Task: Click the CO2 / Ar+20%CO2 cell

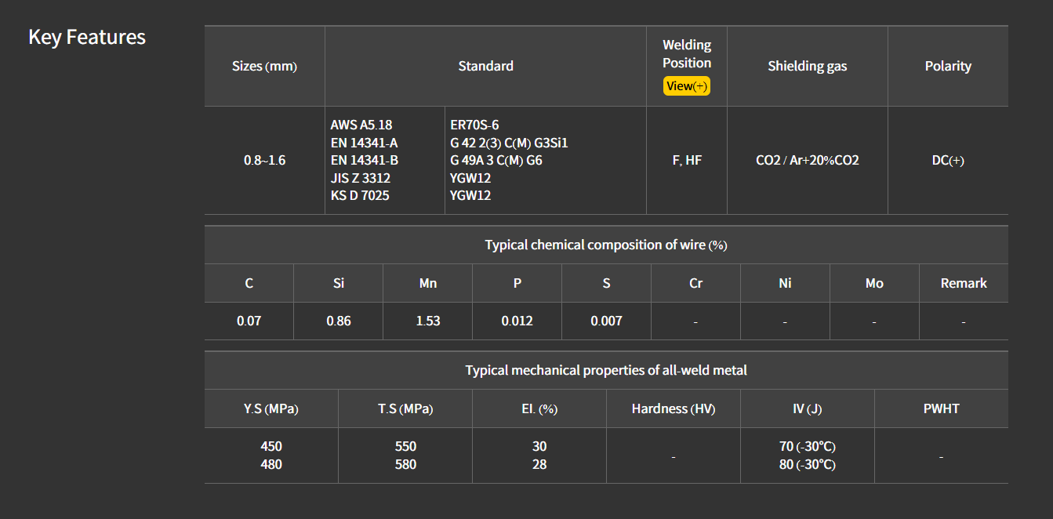Action: tap(807, 160)
